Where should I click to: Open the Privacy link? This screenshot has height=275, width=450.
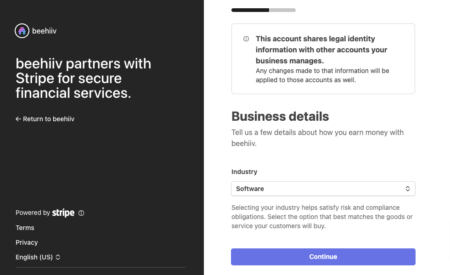coord(27,242)
